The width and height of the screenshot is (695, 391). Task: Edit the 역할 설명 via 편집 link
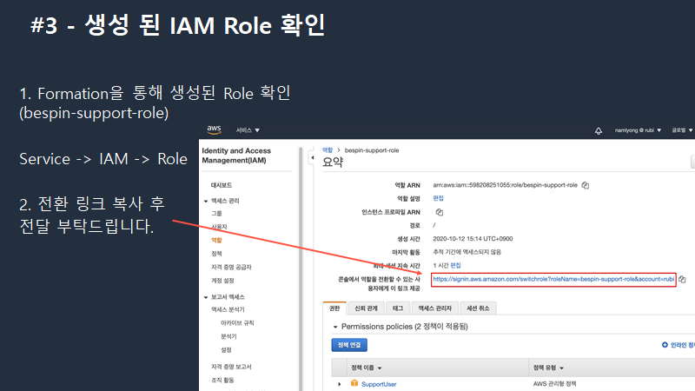click(x=439, y=198)
